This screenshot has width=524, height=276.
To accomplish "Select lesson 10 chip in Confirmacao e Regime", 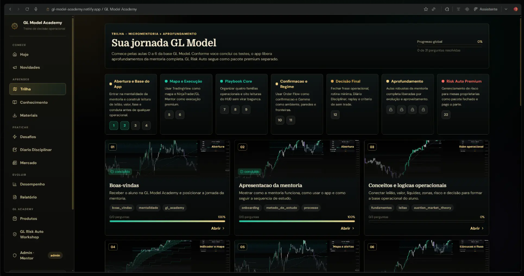I will tap(280, 120).
